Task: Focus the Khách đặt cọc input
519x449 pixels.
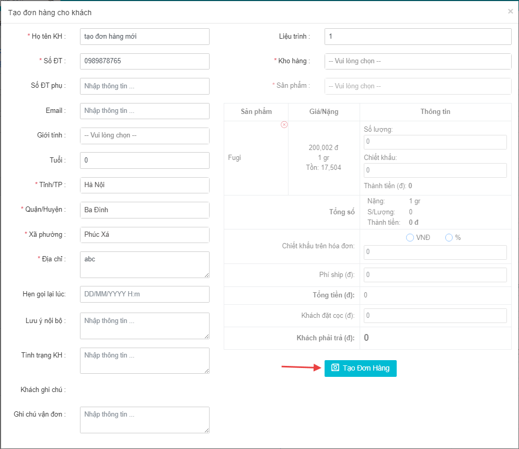Action: (435, 316)
